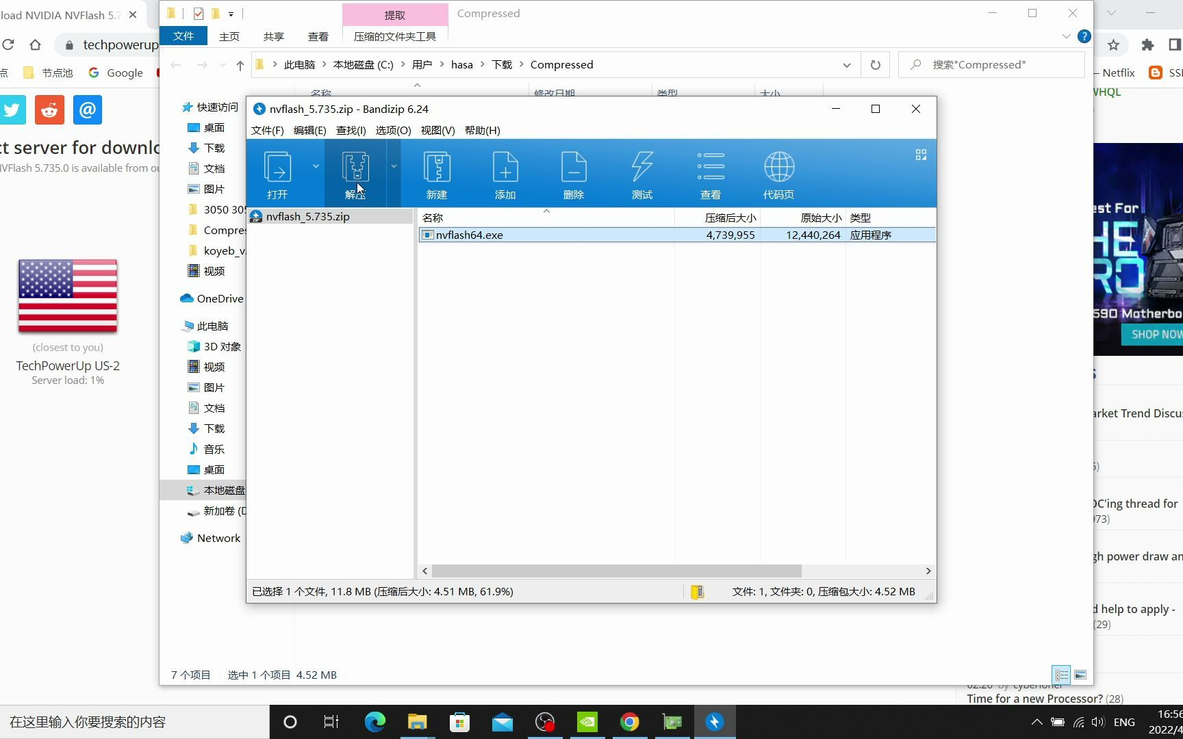The image size is (1183, 739).
Task: Click the New archive (新建) icon
Action: [437, 174]
